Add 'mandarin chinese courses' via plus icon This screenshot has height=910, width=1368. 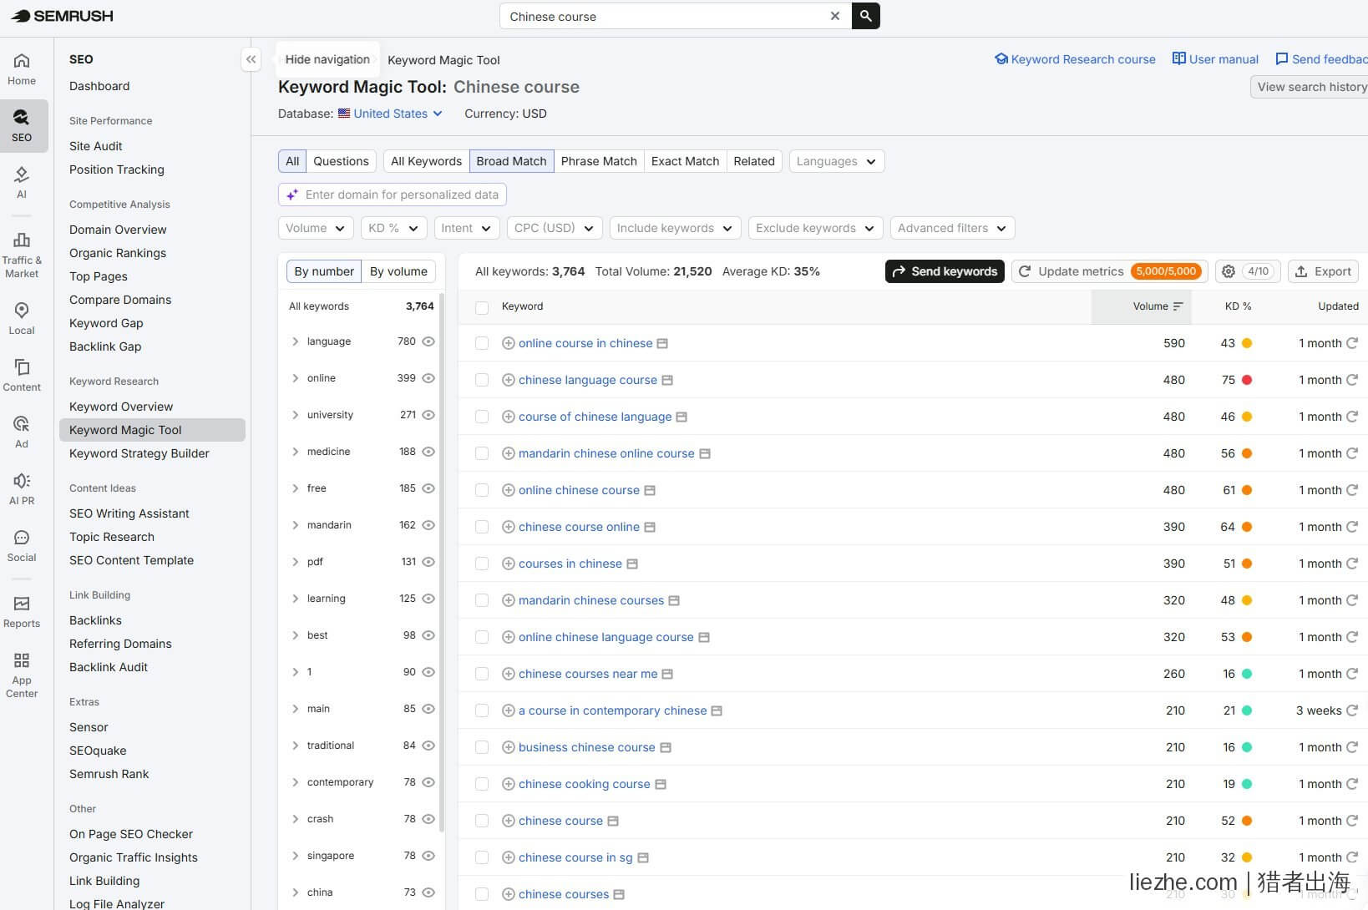[x=508, y=600]
